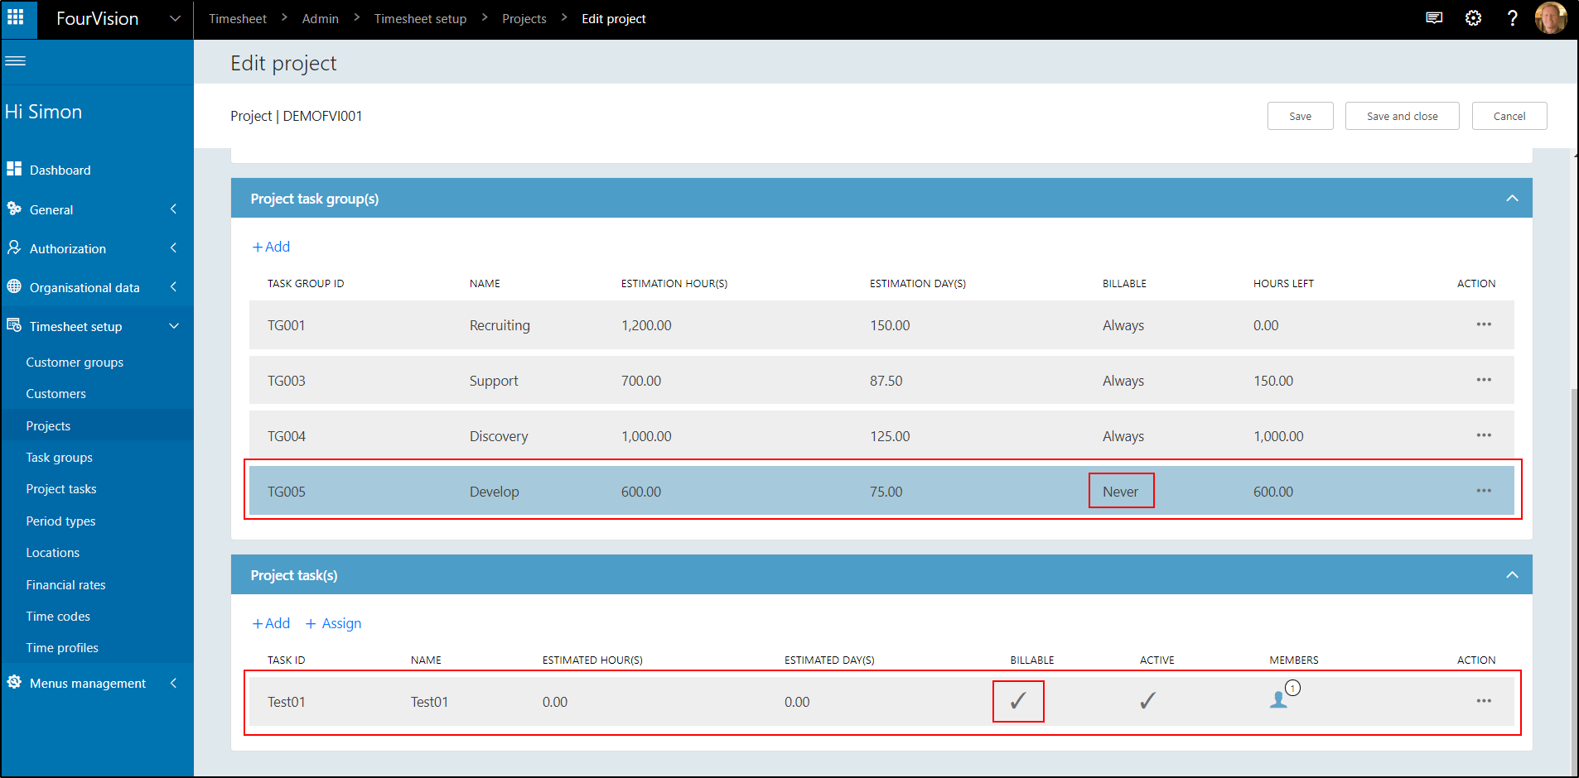
Task: Expand the Organisational data chevron
Action: point(173,287)
